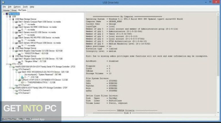Viewport: 221px width, 123px height.
Task: Click the My Computer icon in the tree
Action: [x=7, y=14]
